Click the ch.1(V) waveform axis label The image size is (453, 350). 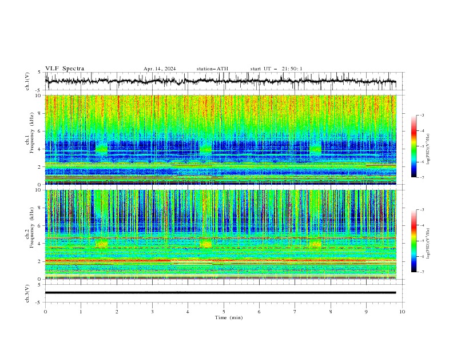[x=27, y=81]
